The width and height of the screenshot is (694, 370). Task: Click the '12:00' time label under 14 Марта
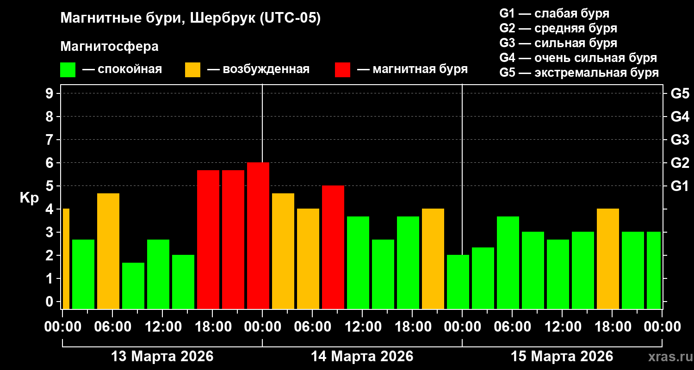362,327
